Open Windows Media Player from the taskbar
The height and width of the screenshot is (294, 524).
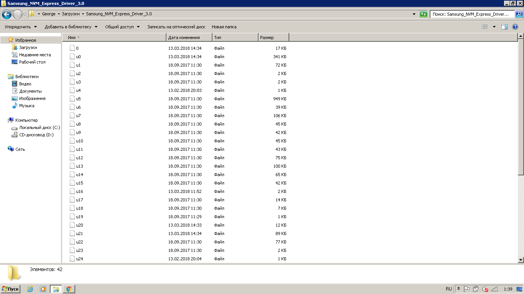(43, 289)
